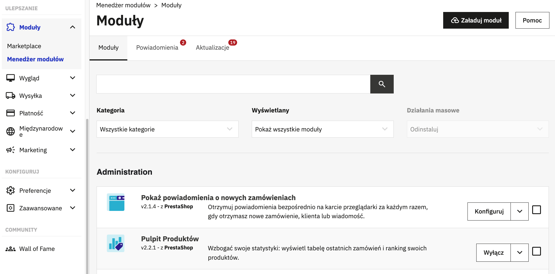Open the Pokaż wszystkie moduły dropdown
The height and width of the screenshot is (274, 555).
323,129
